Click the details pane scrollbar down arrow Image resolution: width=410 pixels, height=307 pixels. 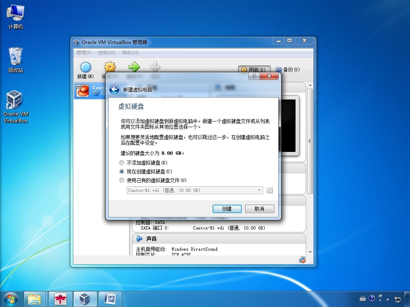coord(310,252)
